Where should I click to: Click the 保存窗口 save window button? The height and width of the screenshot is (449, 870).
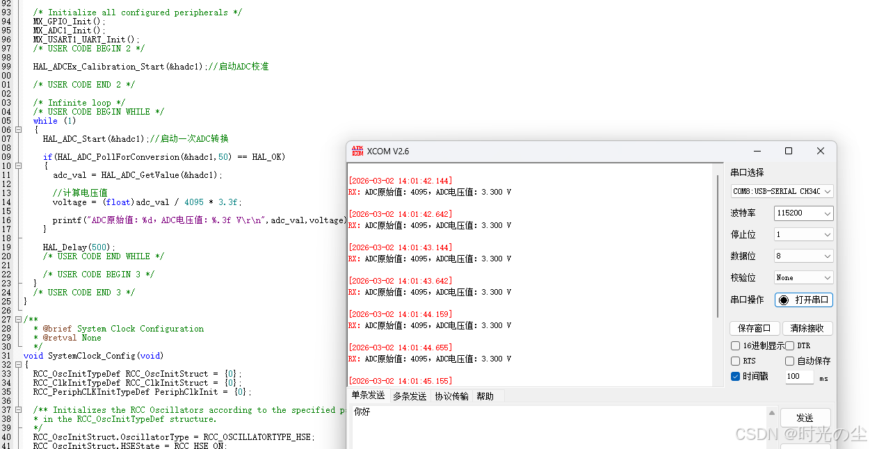[755, 328]
